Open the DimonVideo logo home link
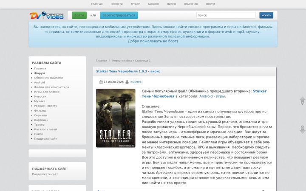Viewport: 306px width, 191px height. tap(47, 15)
